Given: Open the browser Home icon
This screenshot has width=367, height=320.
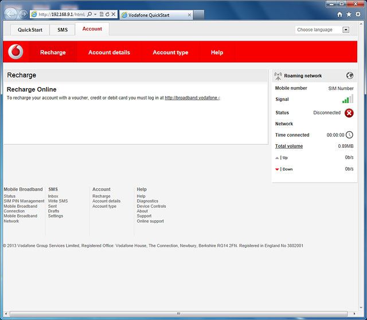Looking at the screenshot, I should 339,14.
